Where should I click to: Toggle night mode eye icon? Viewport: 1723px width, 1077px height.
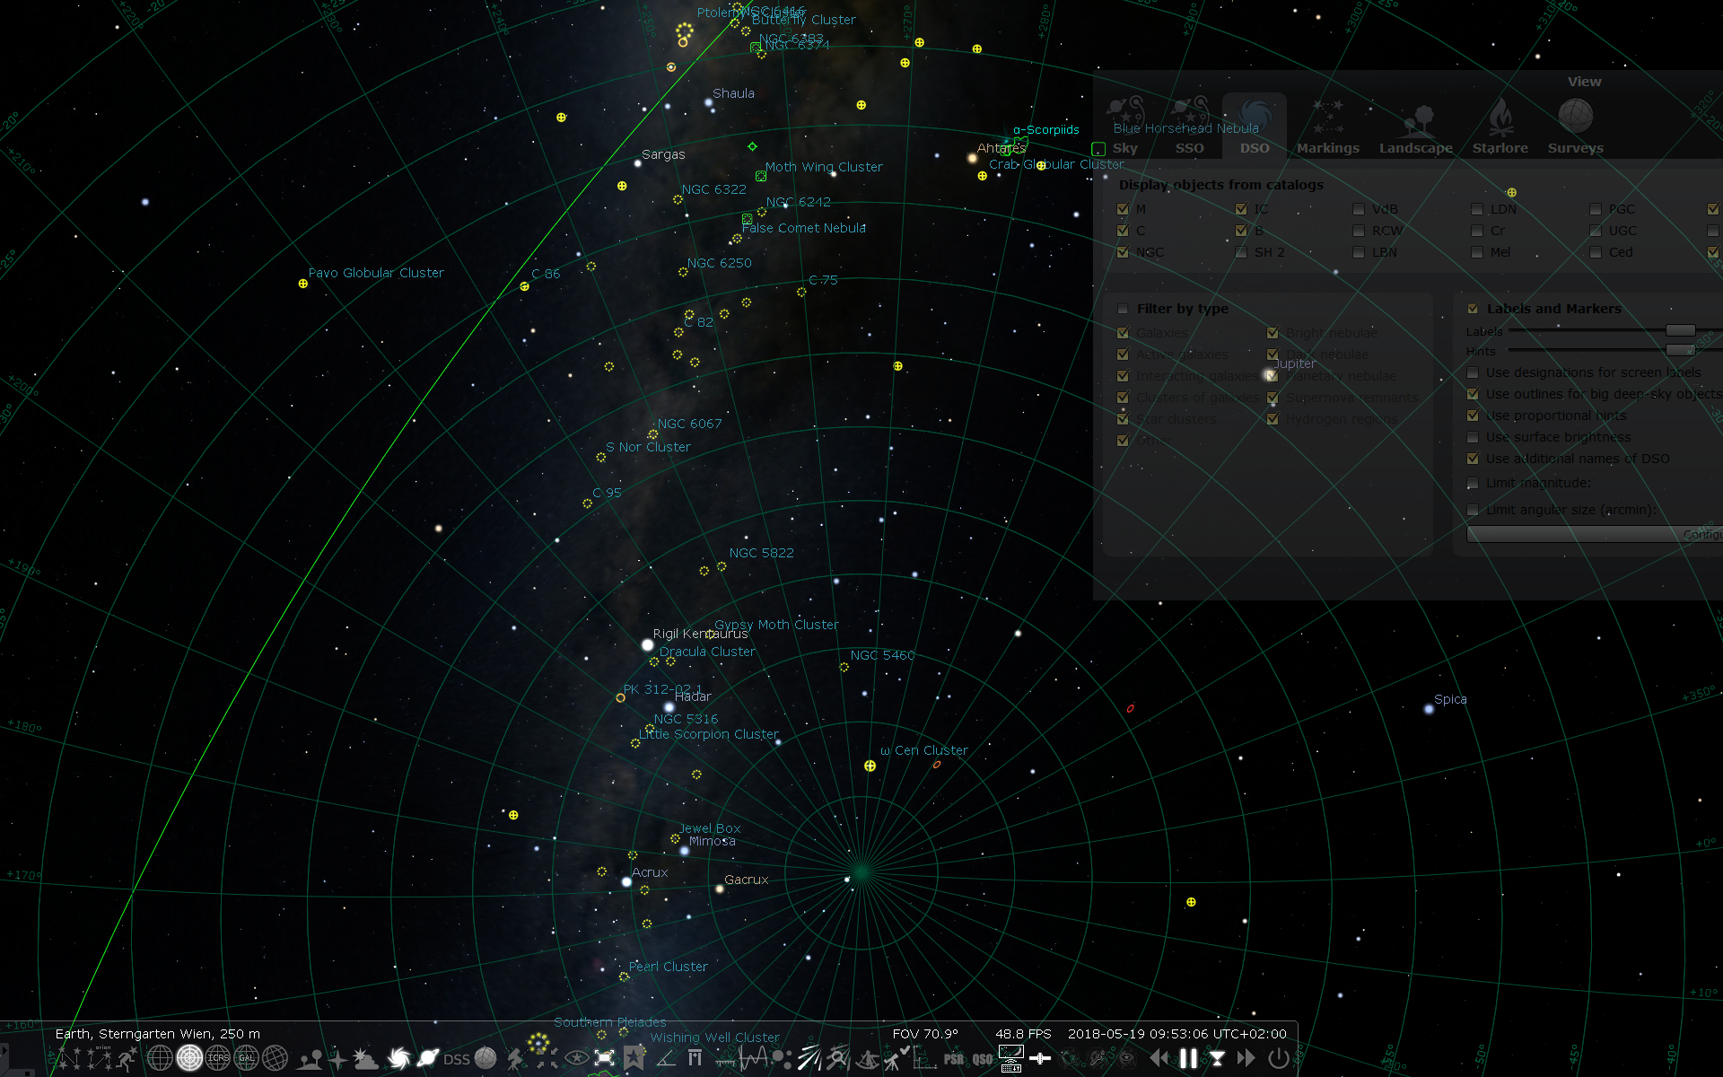(576, 1059)
